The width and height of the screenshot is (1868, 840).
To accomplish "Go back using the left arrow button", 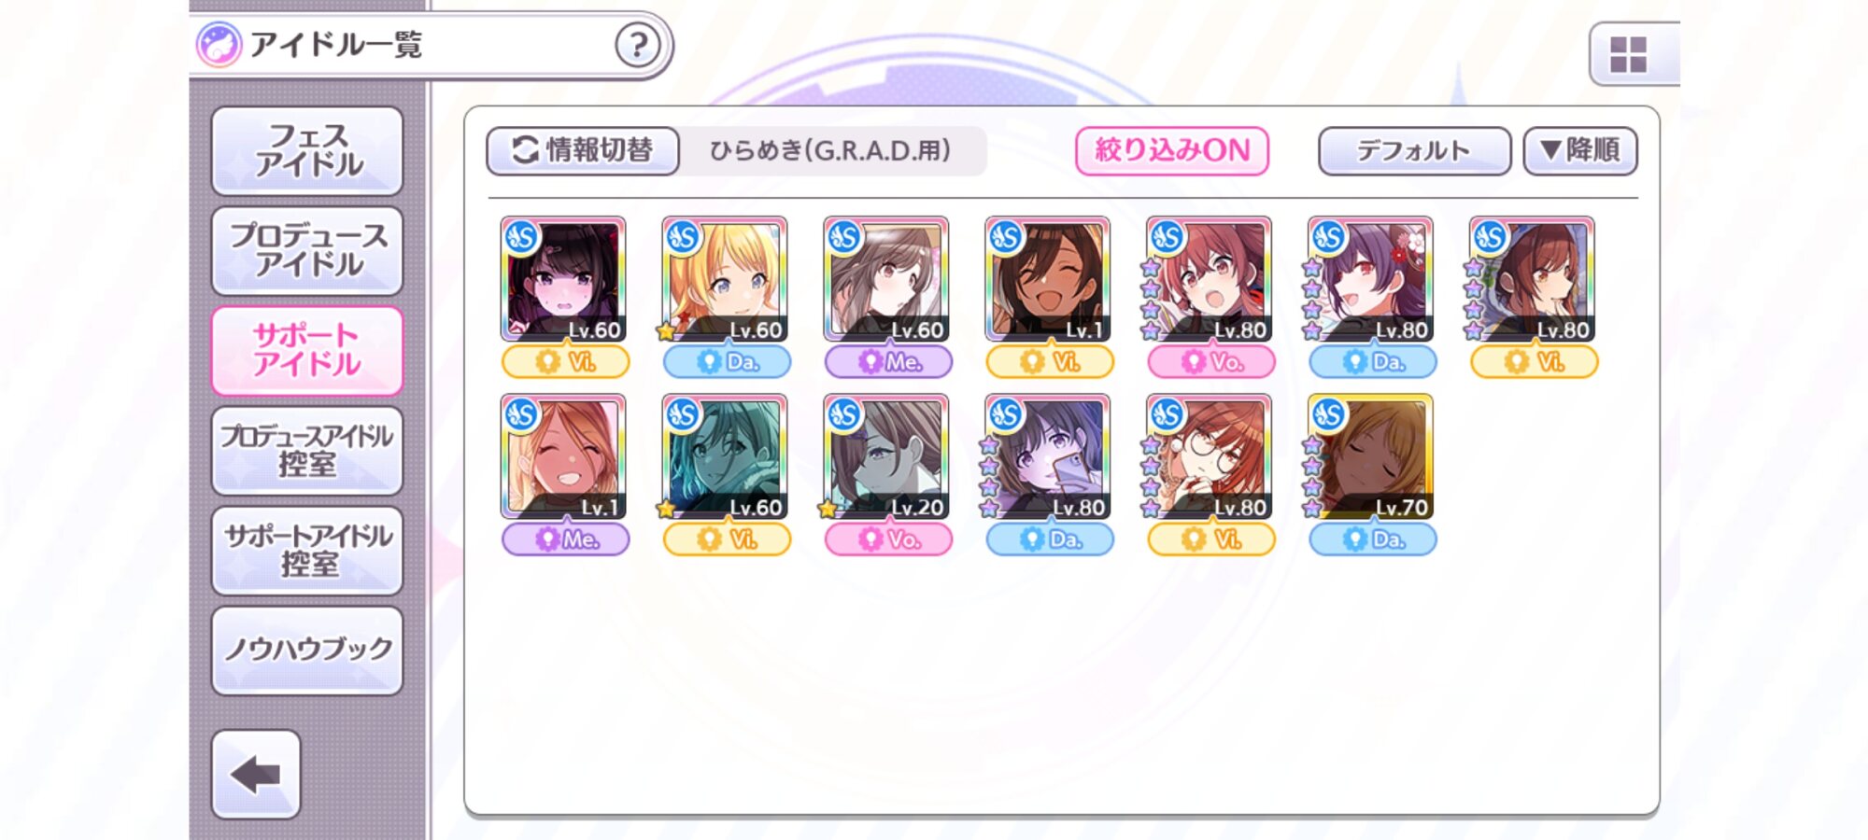I will point(256,775).
